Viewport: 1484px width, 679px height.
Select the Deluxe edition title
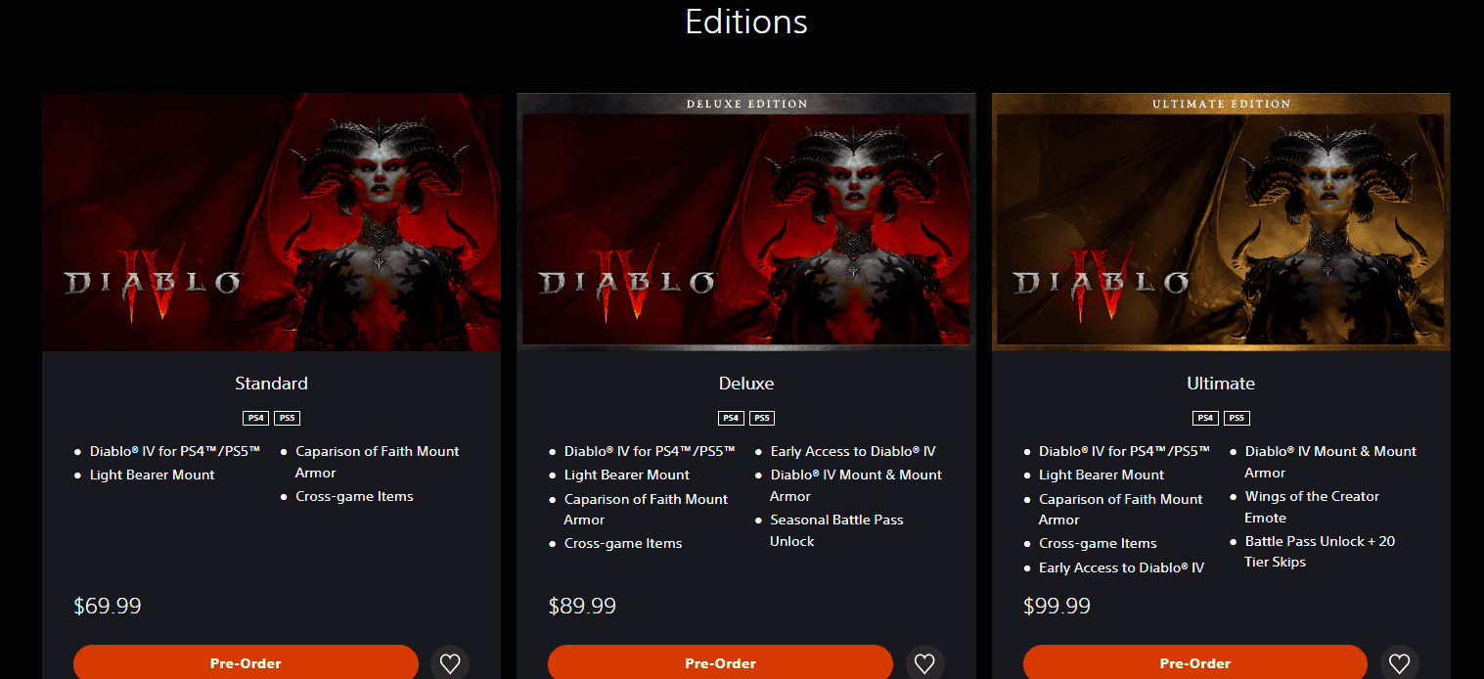point(746,384)
